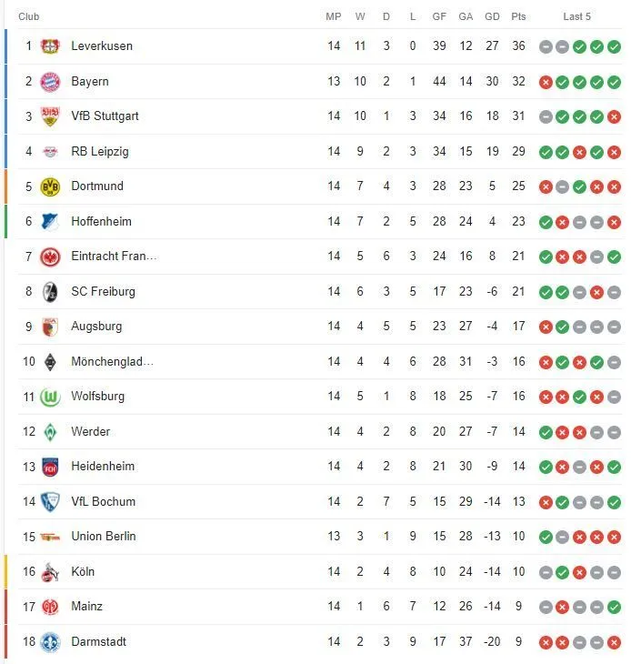Image resolution: width=631 pixels, height=664 pixels.
Task: Click the Last 5 column header
Action: [x=576, y=16]
